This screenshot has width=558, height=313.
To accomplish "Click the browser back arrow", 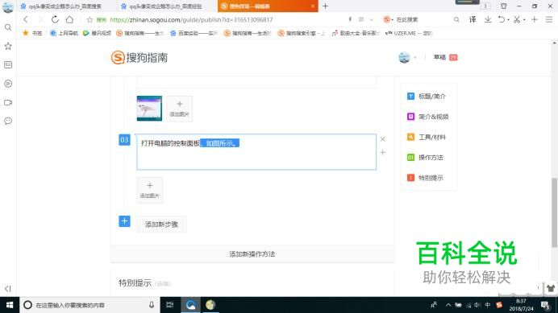I will tap(26, 19).
